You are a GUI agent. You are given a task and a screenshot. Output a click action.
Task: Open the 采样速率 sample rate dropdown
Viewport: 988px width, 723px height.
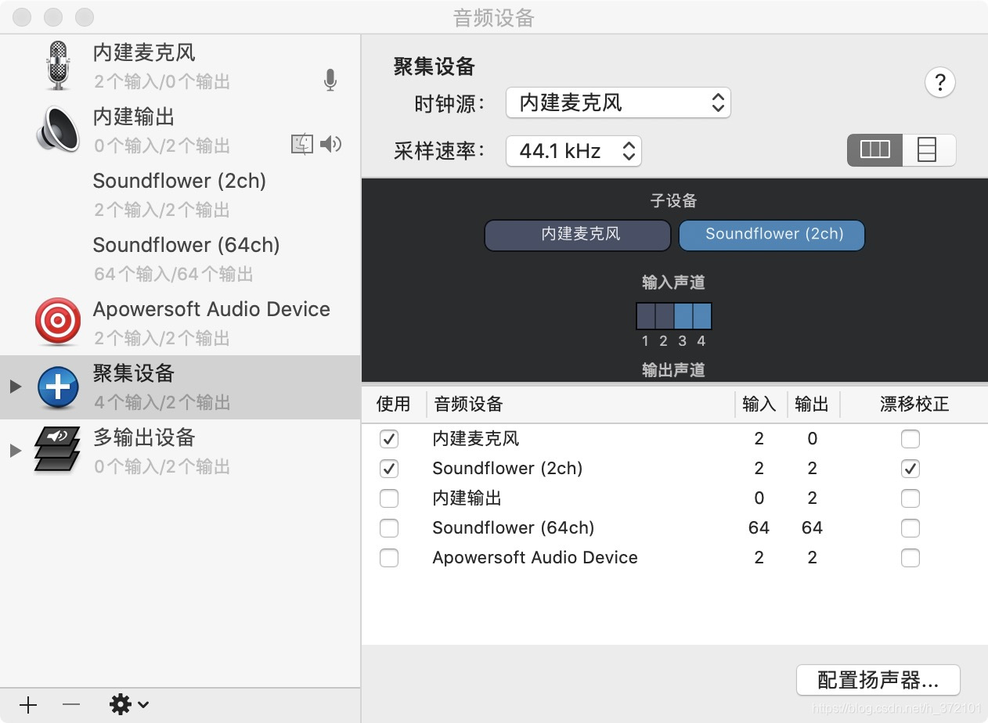coord(574,151)
